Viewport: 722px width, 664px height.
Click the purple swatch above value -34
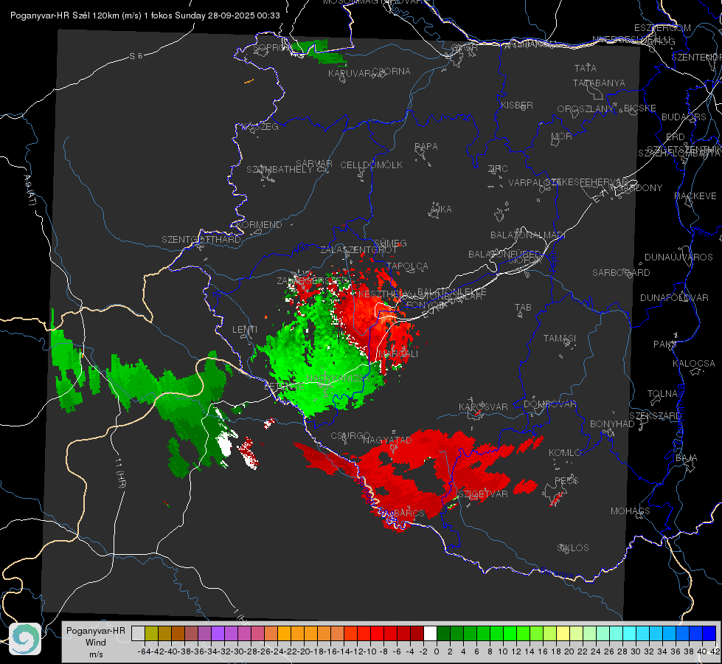pos(218,633)
